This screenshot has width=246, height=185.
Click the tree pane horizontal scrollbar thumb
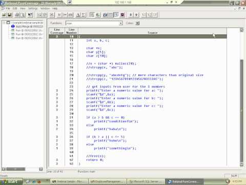pos(15,169)
